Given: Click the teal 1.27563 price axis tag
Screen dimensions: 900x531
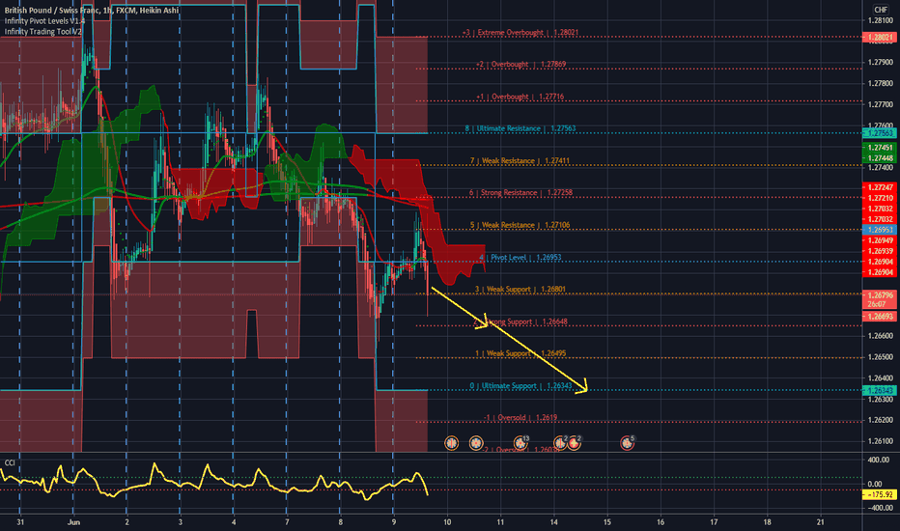Looking at the screenshot, I should click(x=880, y=133).
